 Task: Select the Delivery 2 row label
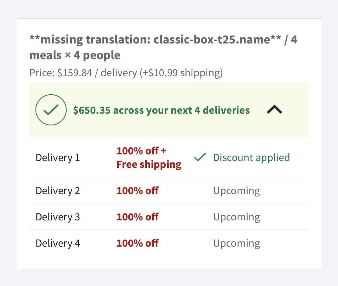[58, 191]
